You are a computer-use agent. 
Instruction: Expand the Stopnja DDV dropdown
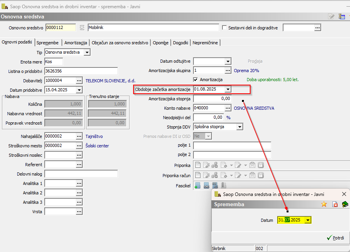pyautogui.click(x=240, y=127)
